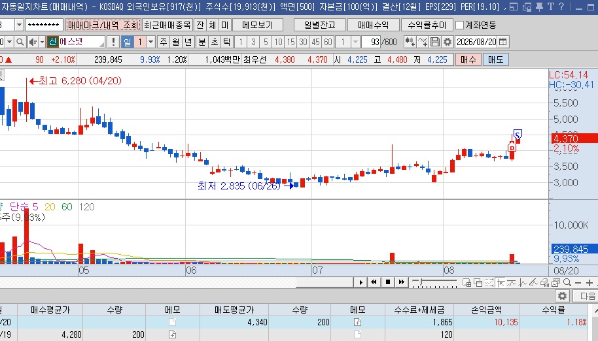The height and width of the screenshot is (341, 598).
Task: Open the 일별잔고 view
Action: pos(319,25)
